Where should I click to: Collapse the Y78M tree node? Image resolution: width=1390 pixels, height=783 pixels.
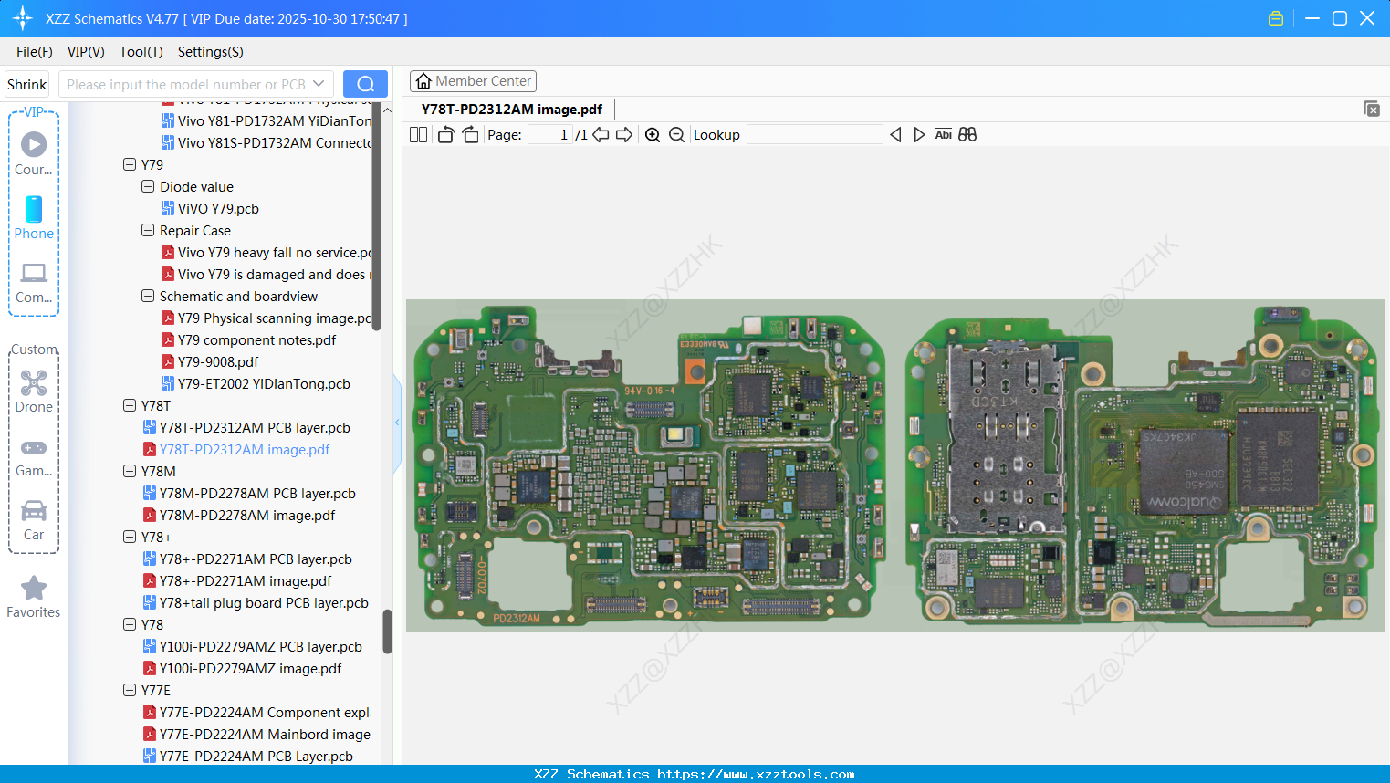(x=130, y=471)
